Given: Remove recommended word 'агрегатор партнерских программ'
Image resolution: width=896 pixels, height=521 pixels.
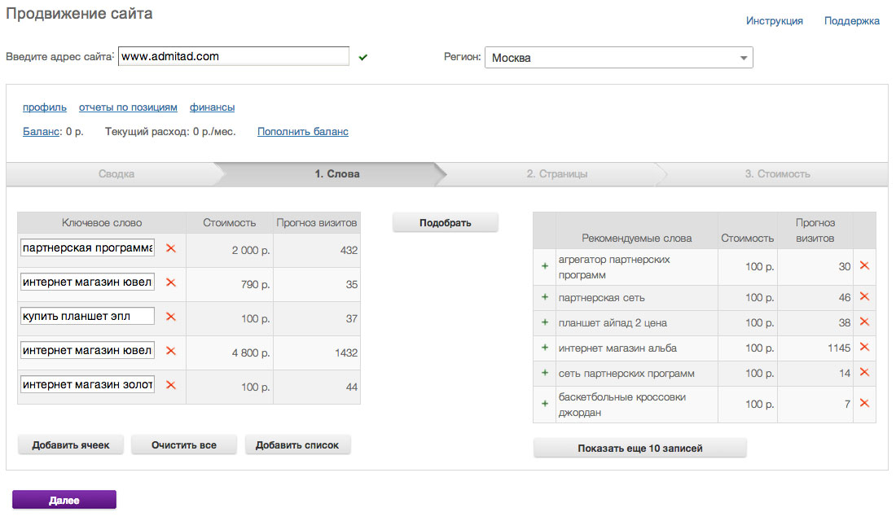Looking at the screenshot, I should click(864, 265).
